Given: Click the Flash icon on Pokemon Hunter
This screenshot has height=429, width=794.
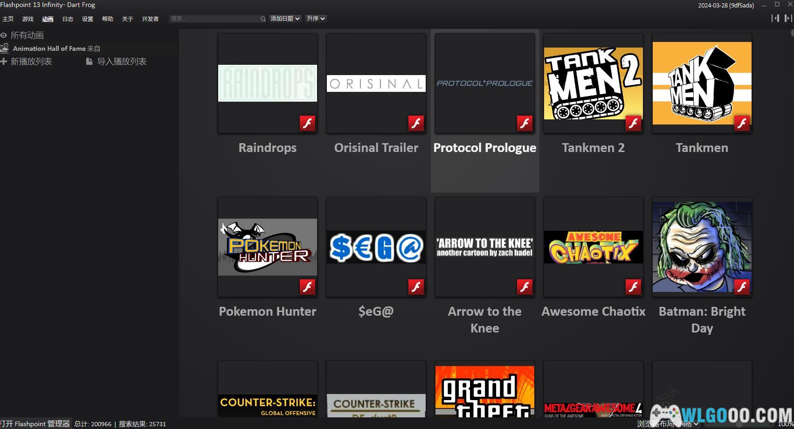Looking at the screenshot, I should 307,287.
